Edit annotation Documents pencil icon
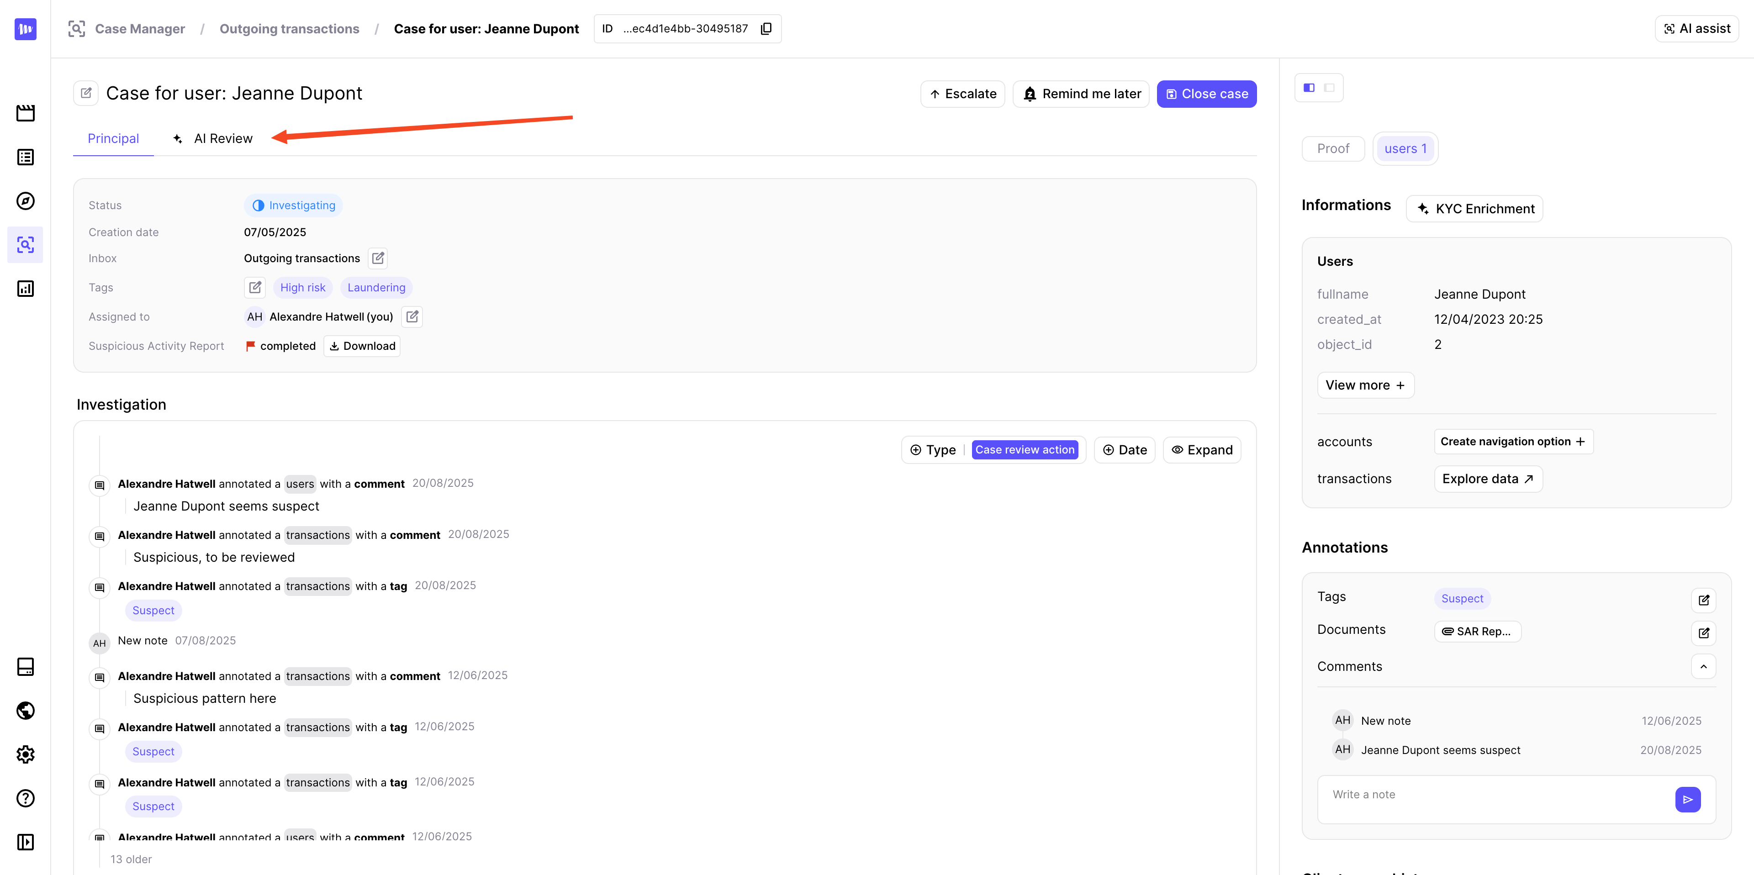 tap(1704, 633)
